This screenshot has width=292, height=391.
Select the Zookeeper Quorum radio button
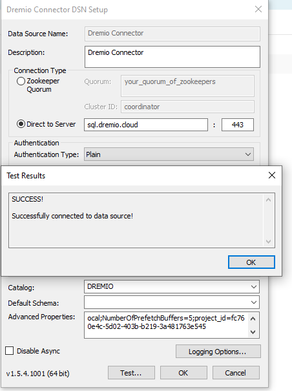(x=21, y=81)
